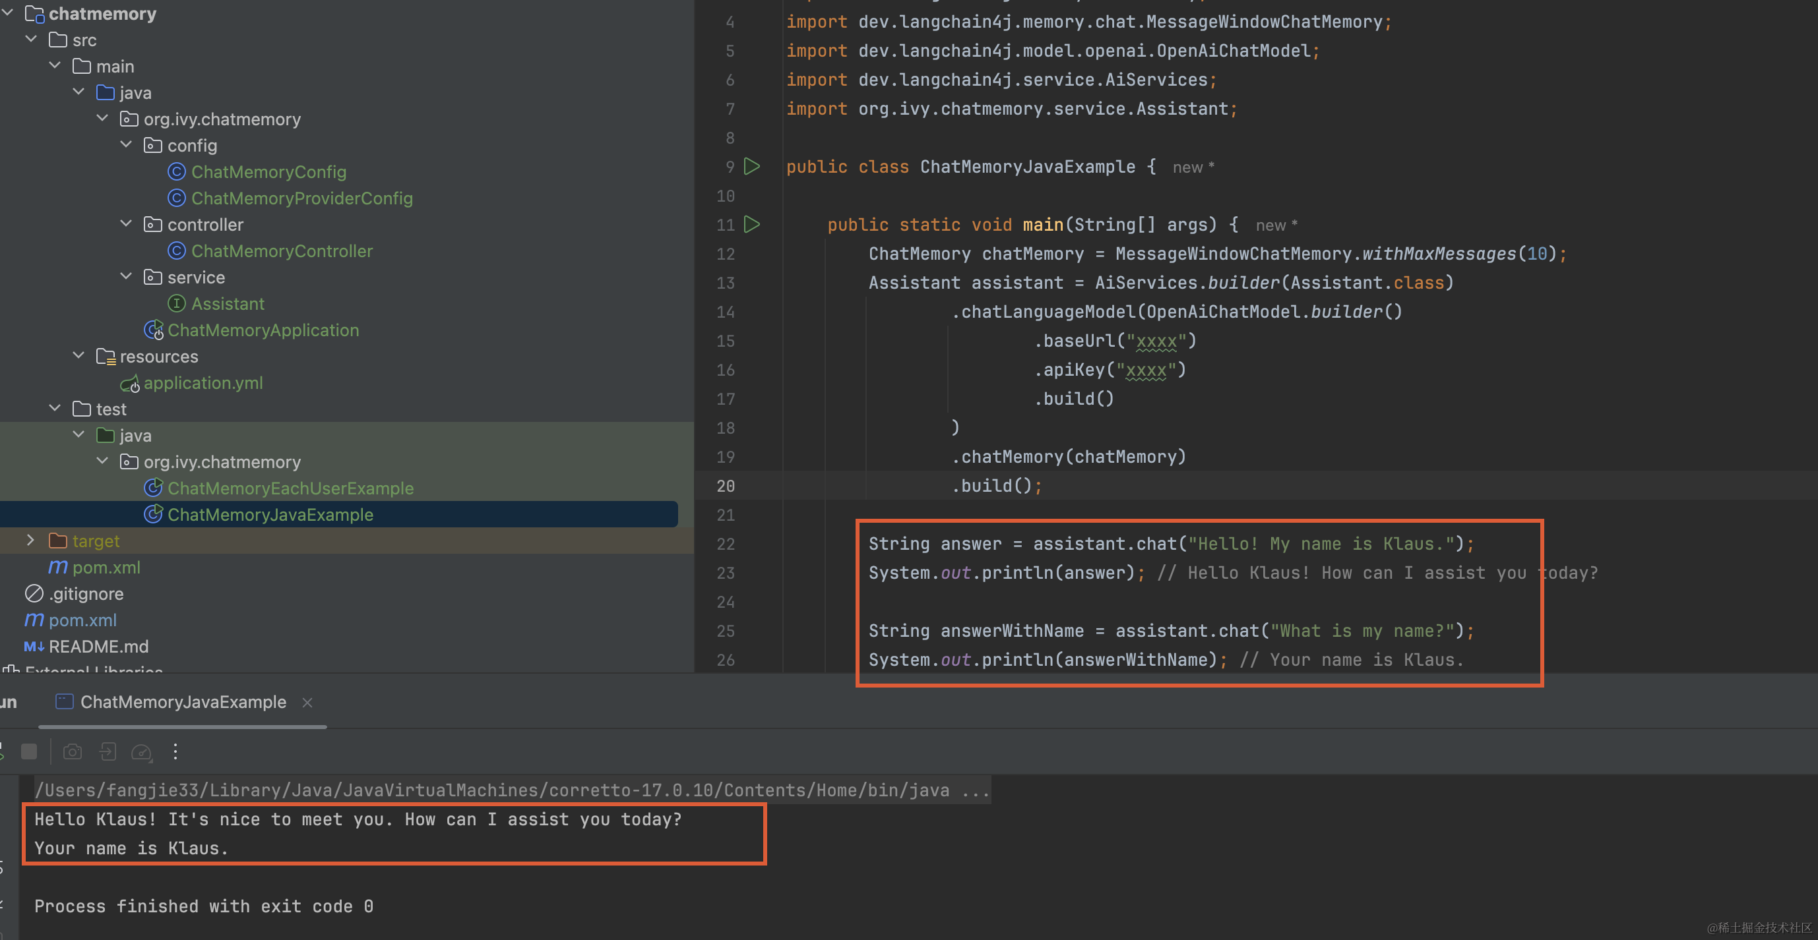The height and width of the screenshot is (940, 1818).
Task: Click line number 12 in editor gutter
Action: [726, 254]
